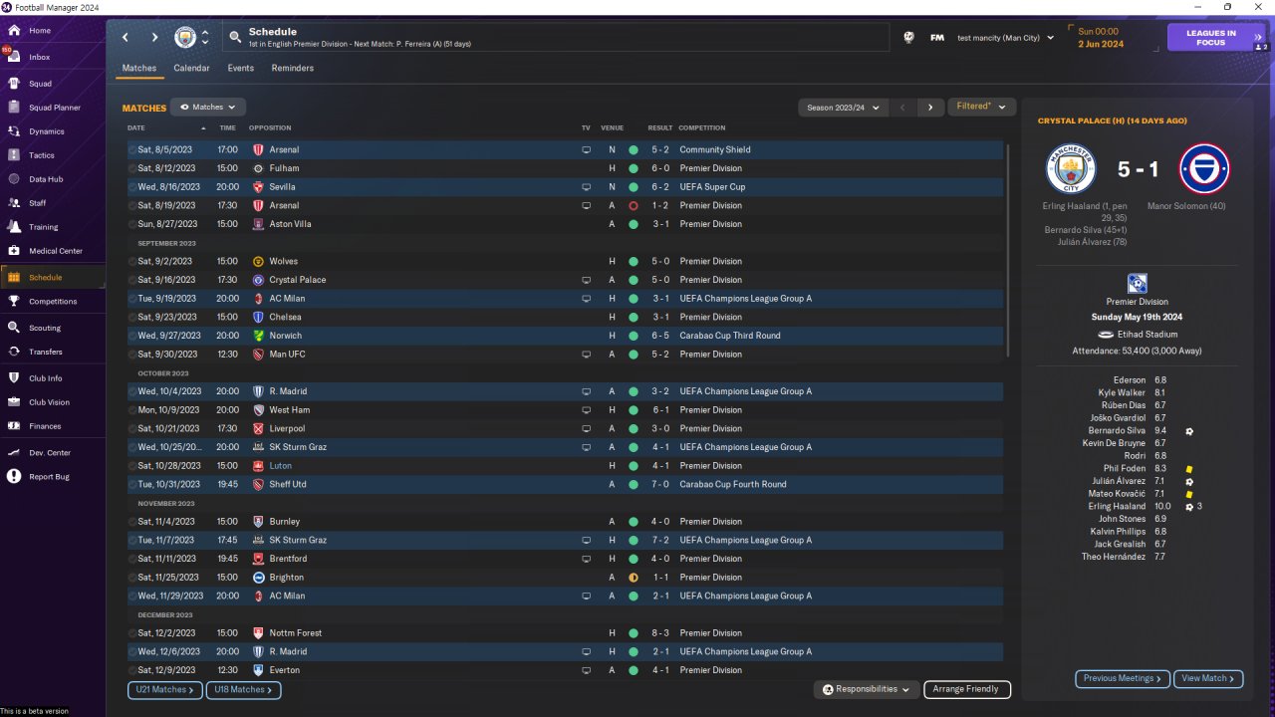Open Scouting in the sidebar

[x=44, y=328]
